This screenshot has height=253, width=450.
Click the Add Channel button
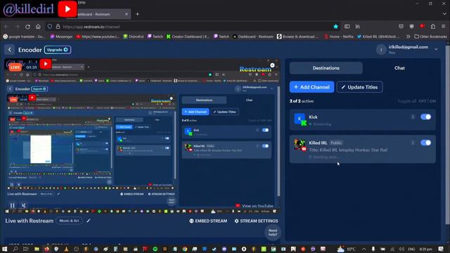(311, 87)
